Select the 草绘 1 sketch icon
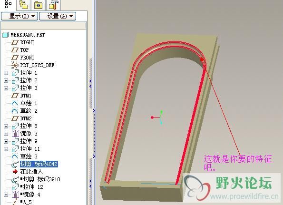 [15, 103]
